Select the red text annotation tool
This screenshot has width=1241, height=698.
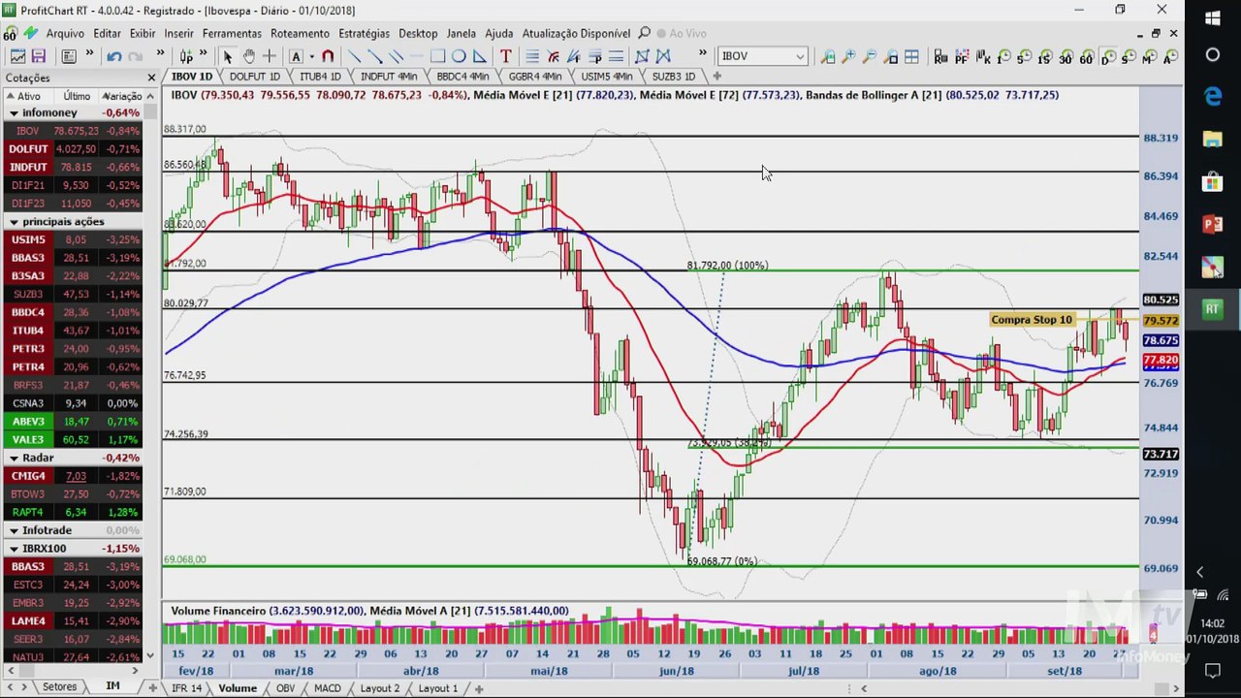tap(505, 56)
